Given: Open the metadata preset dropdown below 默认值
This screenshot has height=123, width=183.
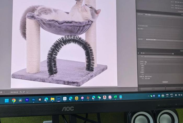Looking at the screenshot, I should click(x=163, y=57).
